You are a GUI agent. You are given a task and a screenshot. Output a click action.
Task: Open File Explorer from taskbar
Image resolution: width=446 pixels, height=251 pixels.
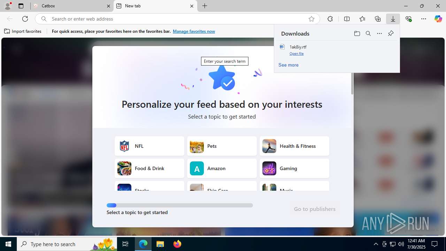[x=160, y=244]
